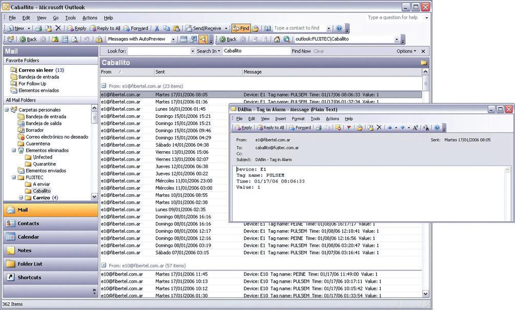
Task: Click the Copy icon in main toolbar
Action: pos(167,29)
